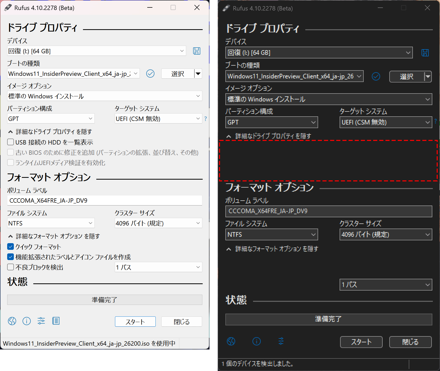This screenshot has height=371, width=440.
Task: Open the 4096 バイト cluster size dropdown in the dark window
Action: point(386,234)
